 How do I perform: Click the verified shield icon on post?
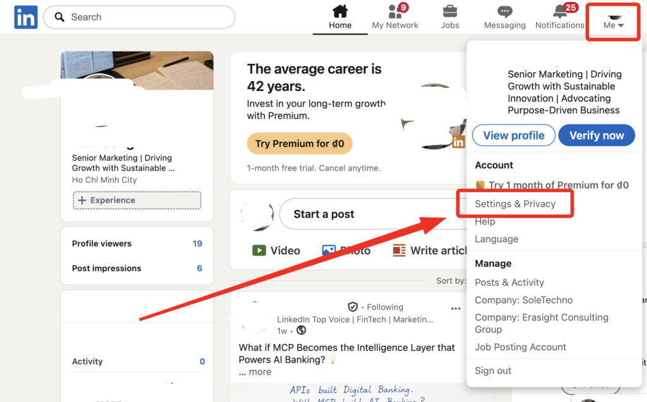(x=353, y=307)
